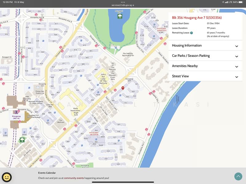Click the post office envelope icon near Hougang Ctrl
Screen dimensions: 246x184
38,88
